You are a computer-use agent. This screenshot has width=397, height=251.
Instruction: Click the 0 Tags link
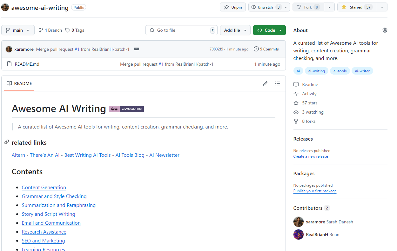coord(75,30)
